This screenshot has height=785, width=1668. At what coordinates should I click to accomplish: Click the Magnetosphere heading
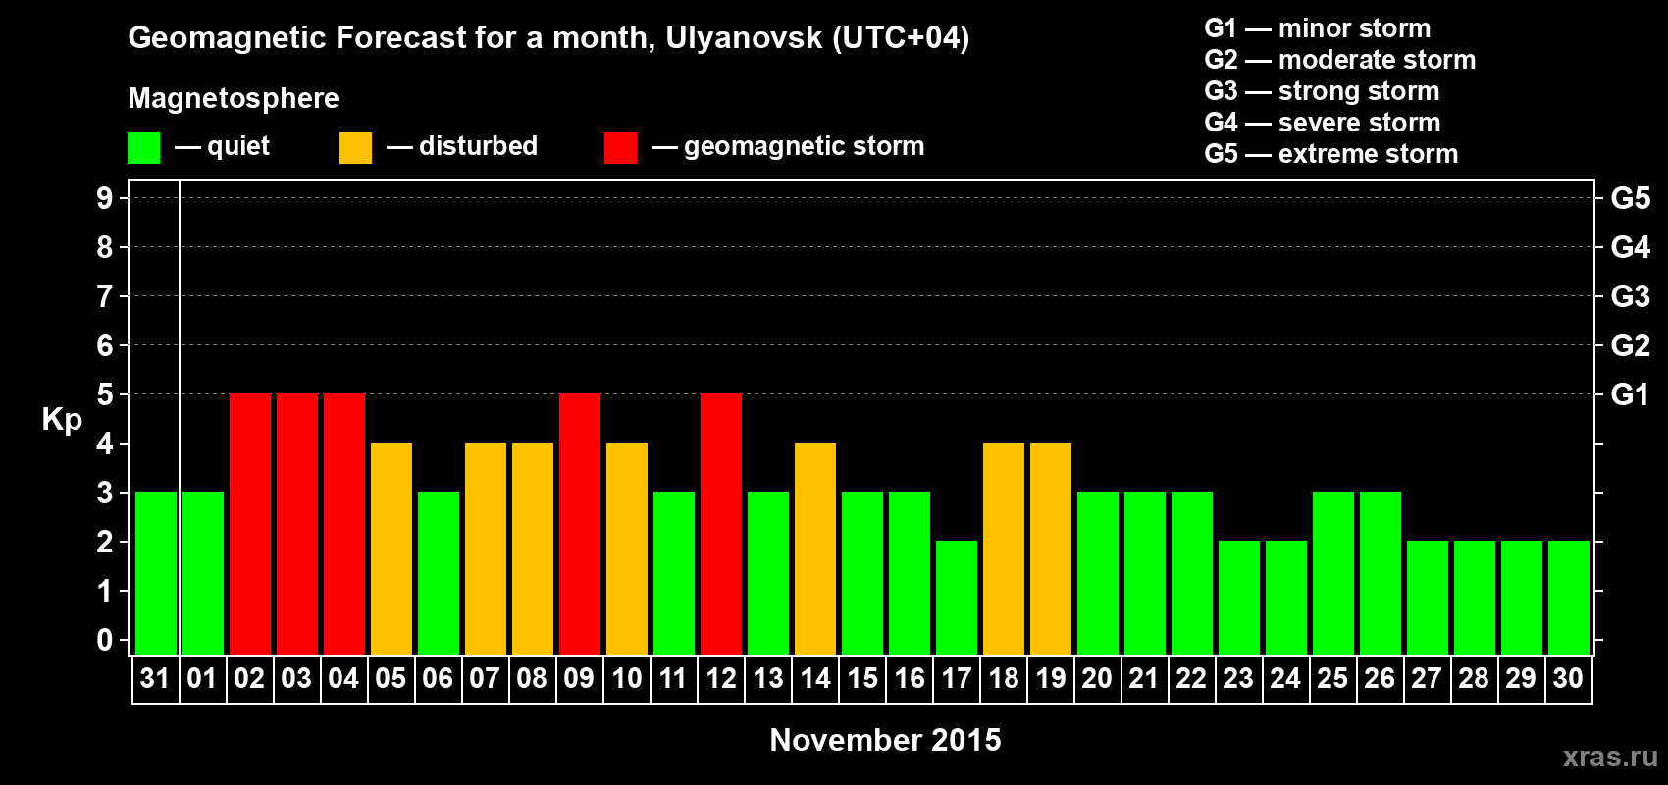pos(234,98)
